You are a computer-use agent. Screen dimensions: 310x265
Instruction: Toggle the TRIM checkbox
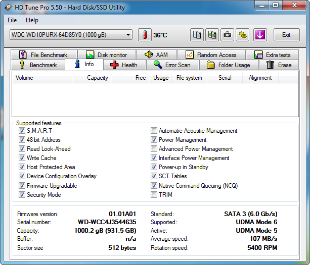pyautogui.click(x=154, y=194)
